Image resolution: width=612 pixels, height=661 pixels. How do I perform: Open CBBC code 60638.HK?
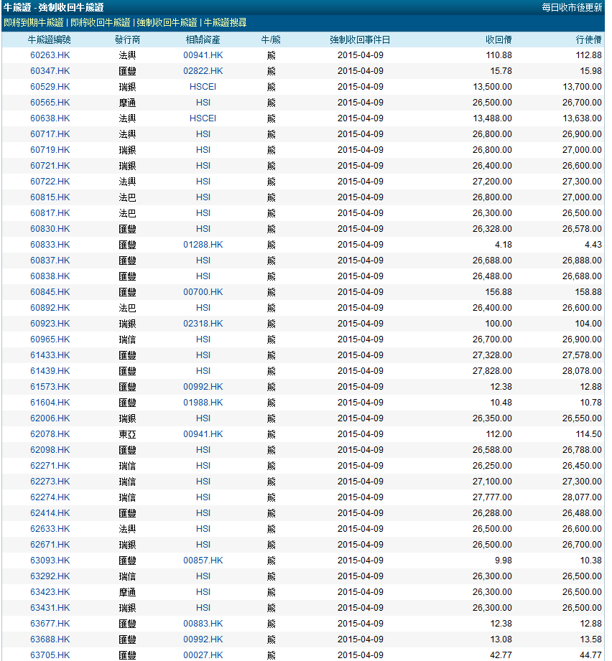click(50, 118)
